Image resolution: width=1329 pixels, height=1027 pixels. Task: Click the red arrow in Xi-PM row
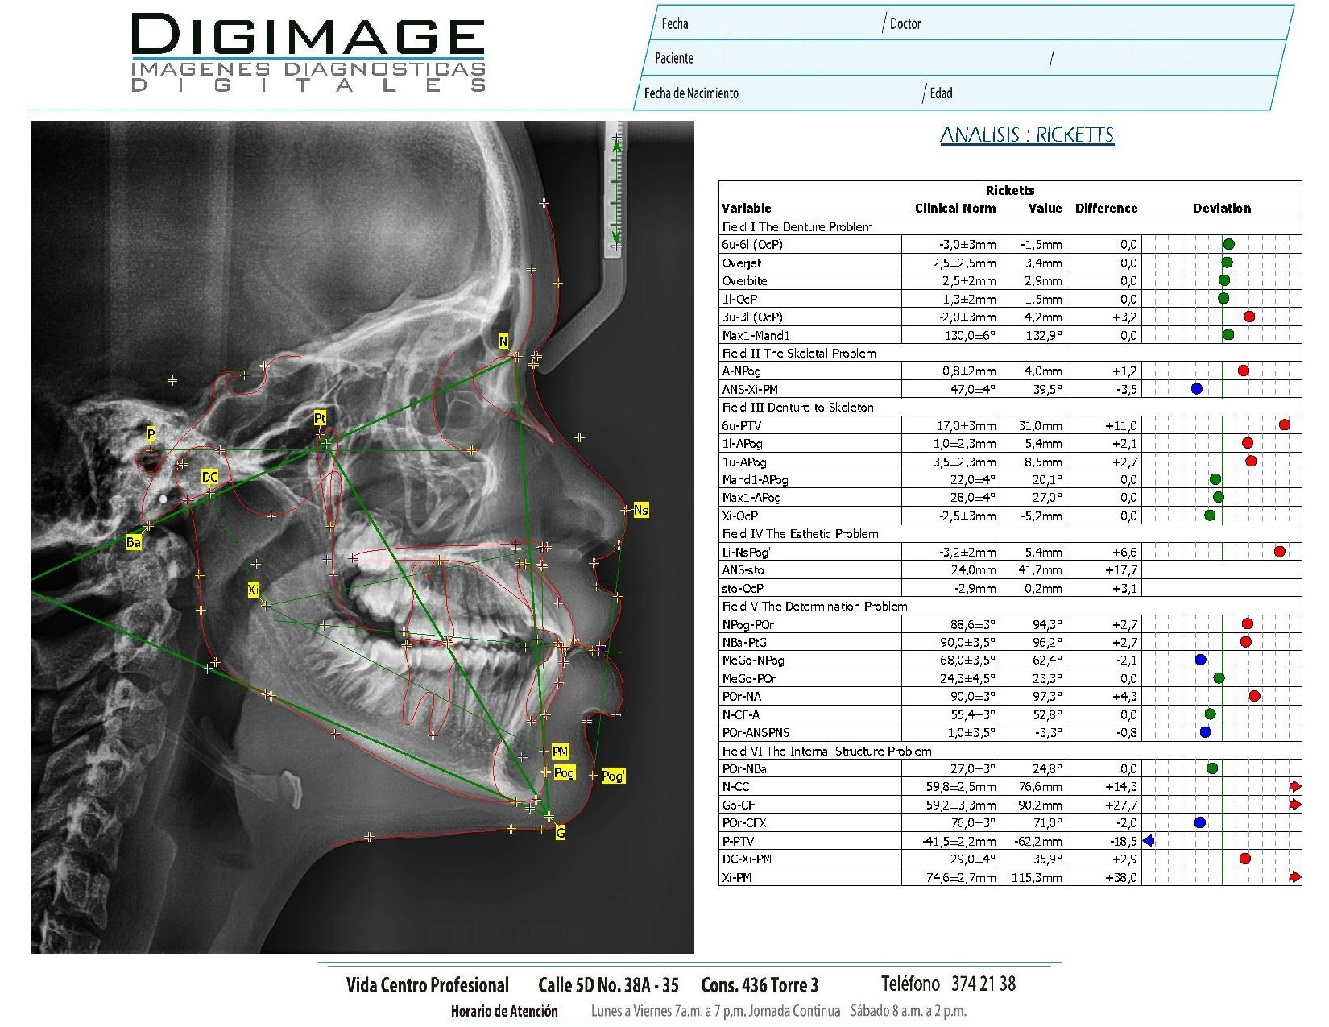pyautogui.click(x=1294, y=877)
